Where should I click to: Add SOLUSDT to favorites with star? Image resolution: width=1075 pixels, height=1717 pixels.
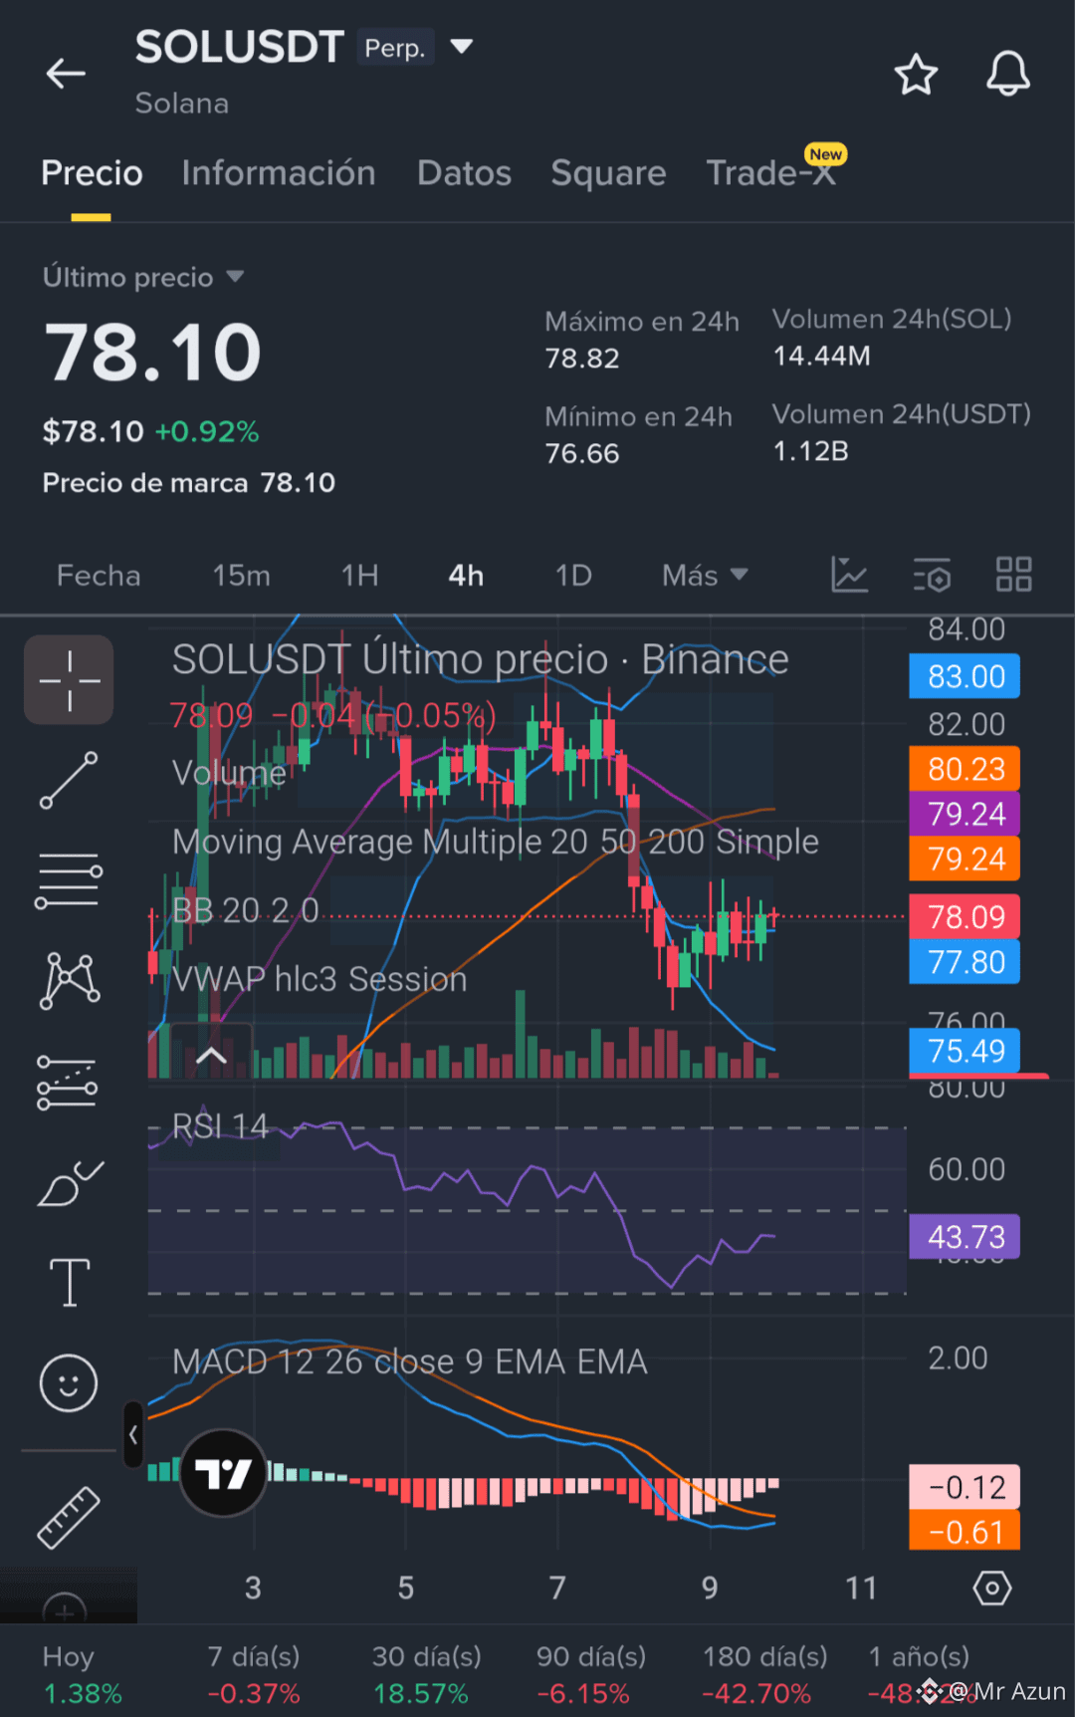click(916, 75)
